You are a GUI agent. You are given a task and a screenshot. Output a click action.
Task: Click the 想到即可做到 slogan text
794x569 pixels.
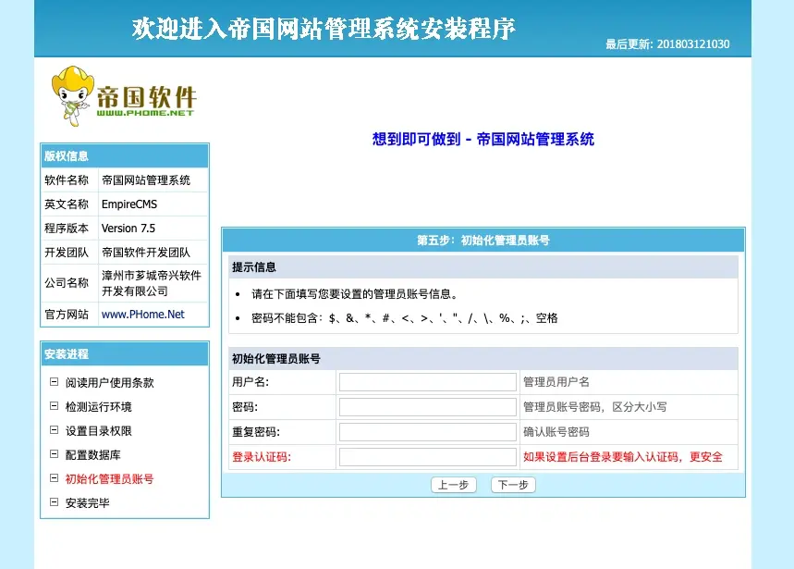[483, 139]
